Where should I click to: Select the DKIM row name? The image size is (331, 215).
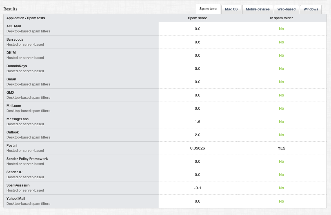(11, 53)
